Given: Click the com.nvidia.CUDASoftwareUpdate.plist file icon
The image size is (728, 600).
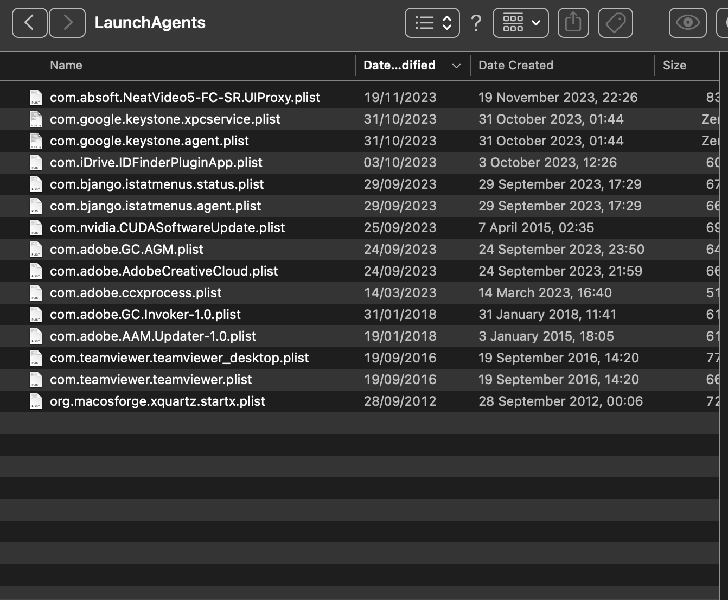Looking at the screenshot, I should pyautogui.click(x=36, y=228).
